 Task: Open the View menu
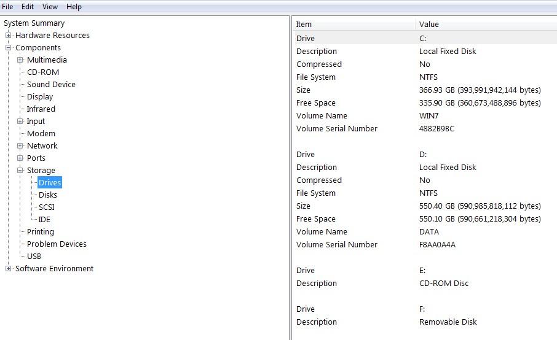click(50, 7)
